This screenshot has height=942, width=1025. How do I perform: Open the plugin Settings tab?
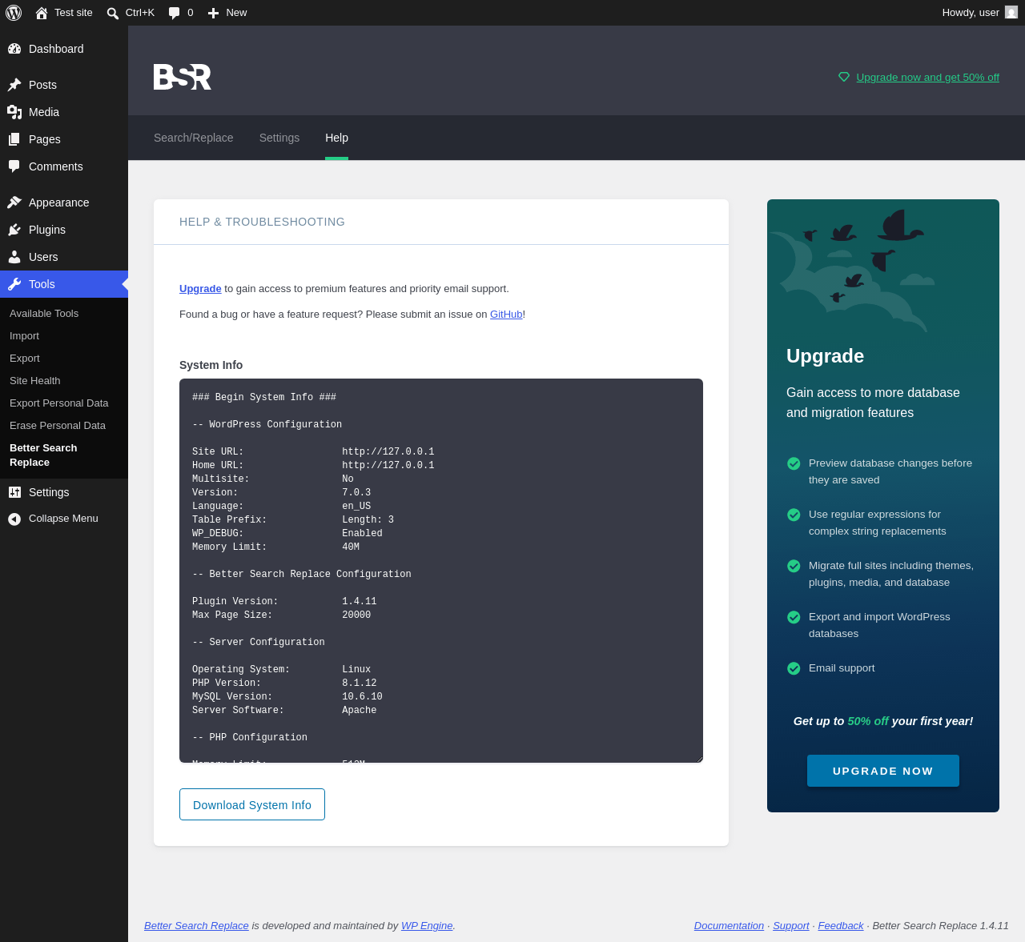click(279, 138)
